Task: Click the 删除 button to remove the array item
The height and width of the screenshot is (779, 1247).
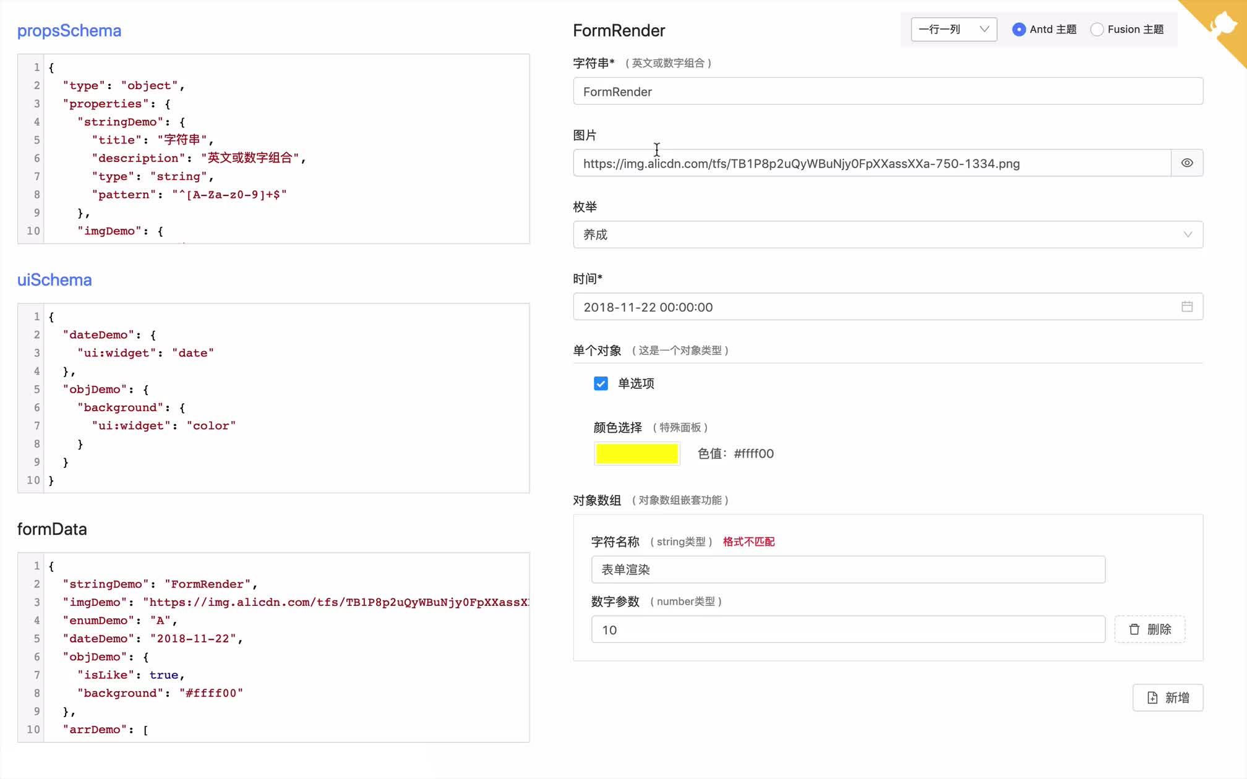Action: pyautogui.click(x=1149, y=629)
